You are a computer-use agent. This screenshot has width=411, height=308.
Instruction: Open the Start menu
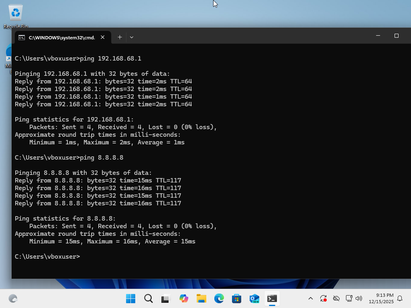(x=130, y=298)
